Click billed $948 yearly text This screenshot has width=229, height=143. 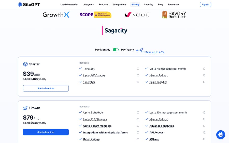pos(34,123)
